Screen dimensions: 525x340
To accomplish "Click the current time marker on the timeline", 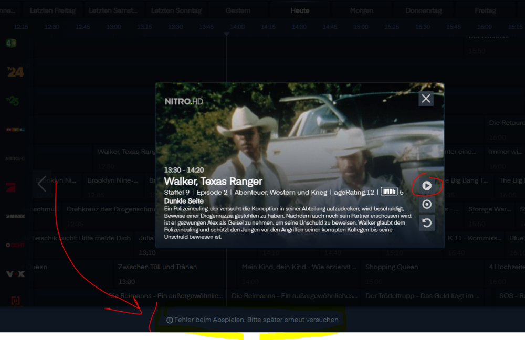I will pos(227,34).
